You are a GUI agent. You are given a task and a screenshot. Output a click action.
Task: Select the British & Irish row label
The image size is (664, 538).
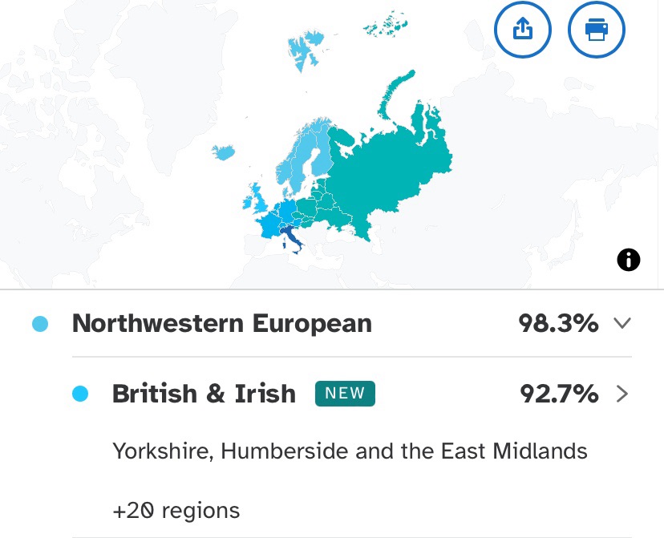(x=204, y=394)
